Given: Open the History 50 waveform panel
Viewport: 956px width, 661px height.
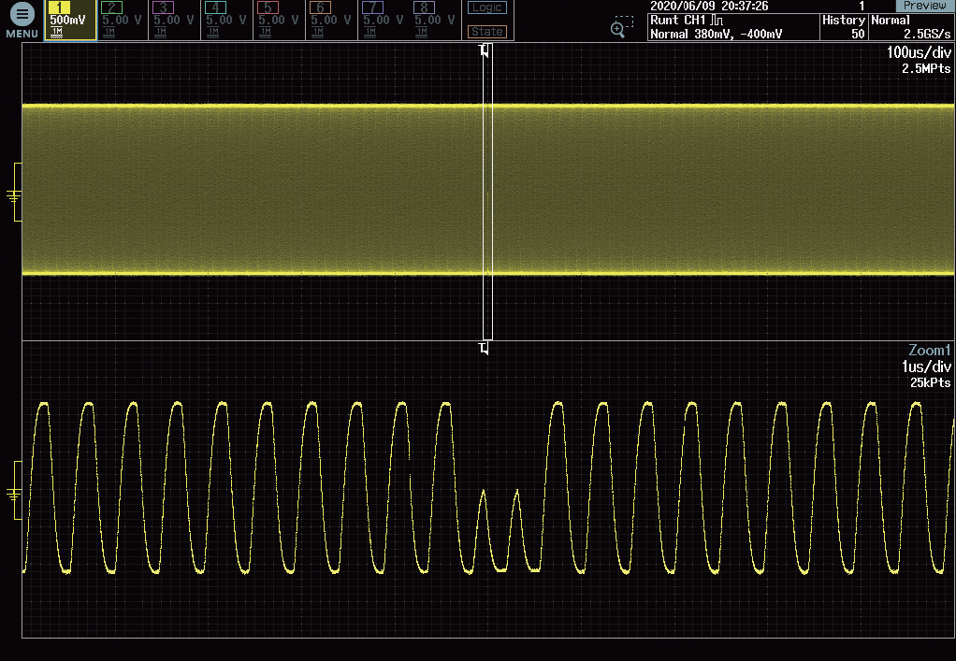Looking at the screenshot, I should coord(844,27).
